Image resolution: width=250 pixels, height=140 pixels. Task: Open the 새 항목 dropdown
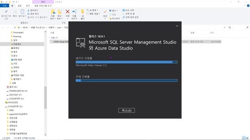click(93, 10)
